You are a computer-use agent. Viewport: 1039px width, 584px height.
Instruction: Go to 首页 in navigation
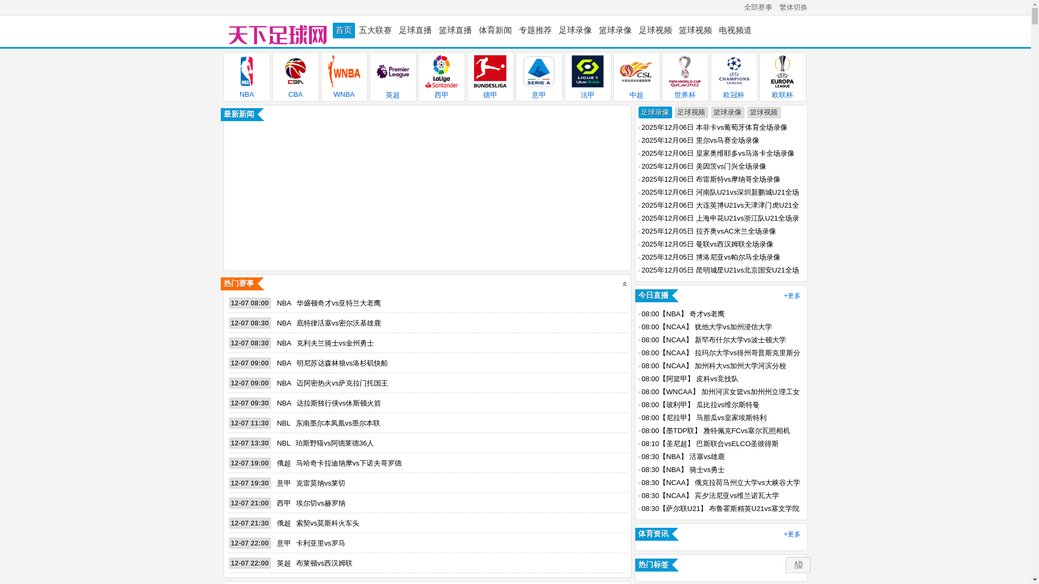pos(344,30)
